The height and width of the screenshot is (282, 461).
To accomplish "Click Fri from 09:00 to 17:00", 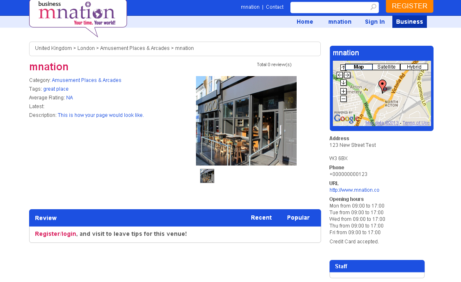I will (355, 233).
